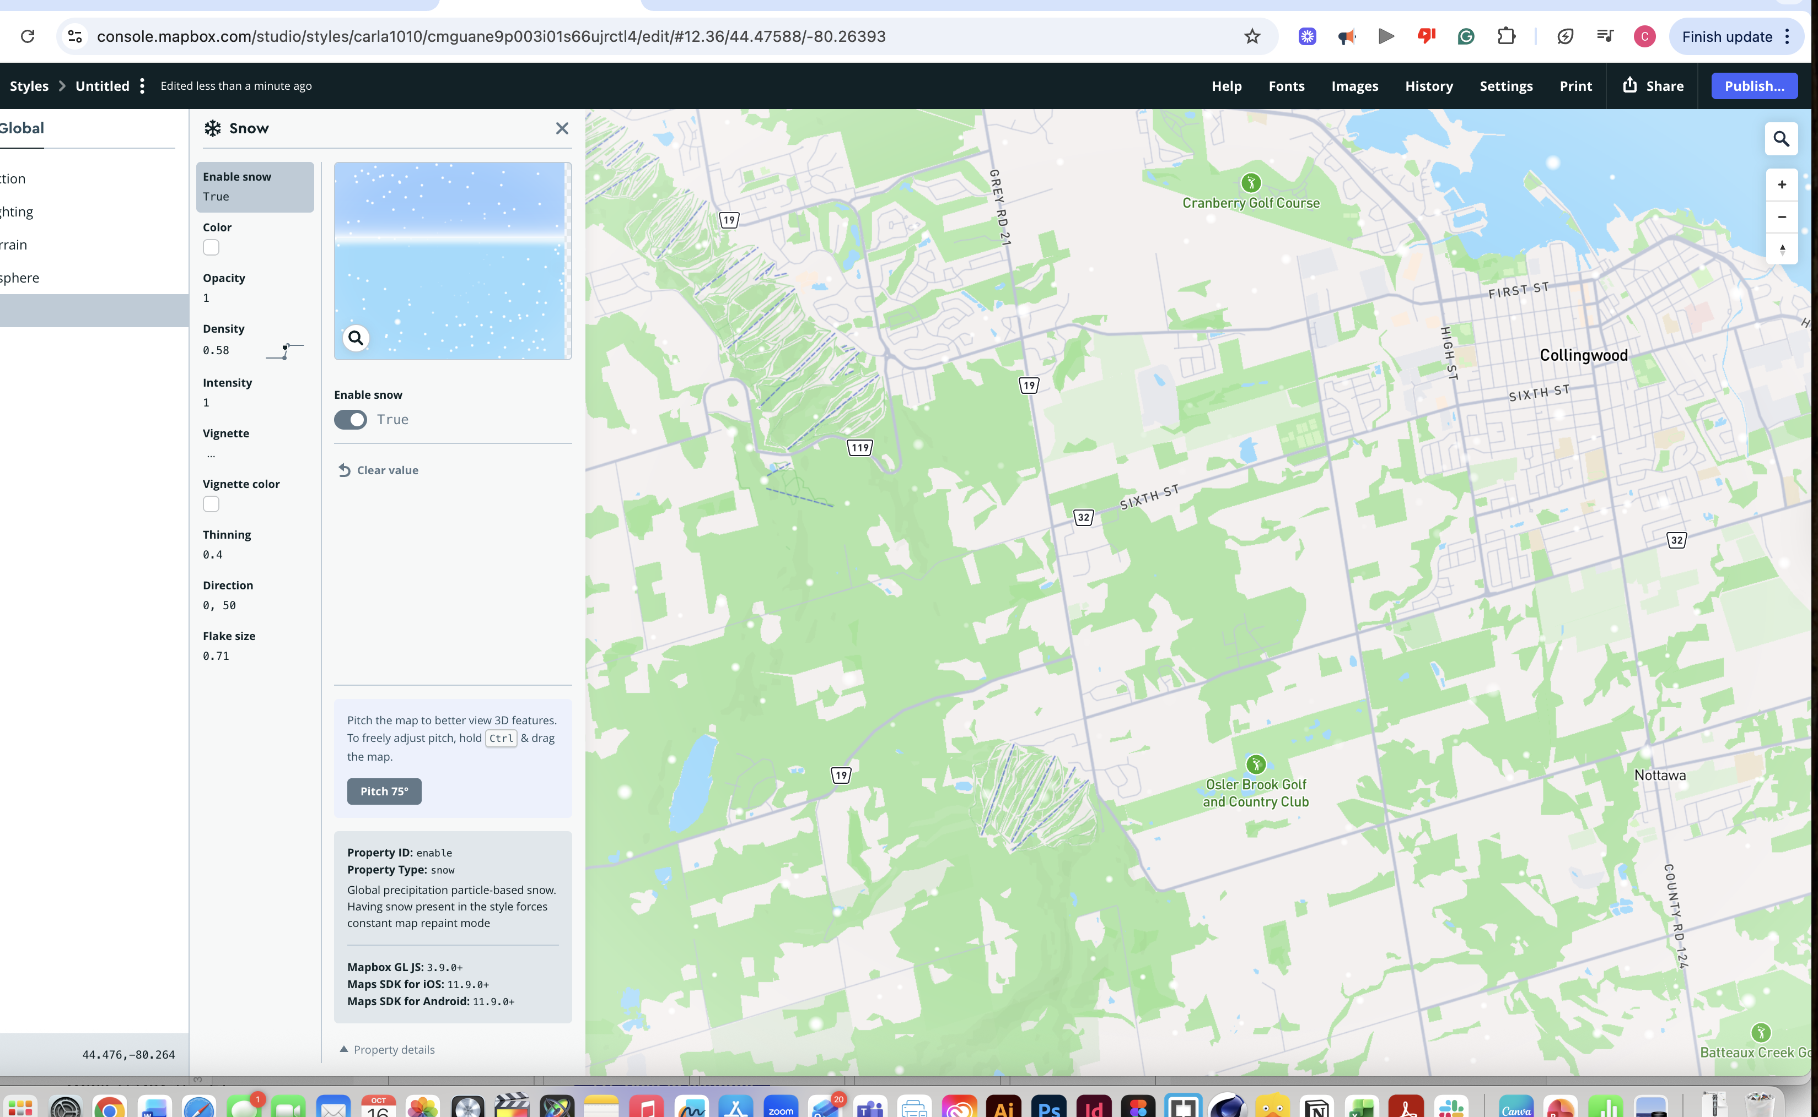
Task: Reload the page with the refresh icon
Action: (28, 36)
